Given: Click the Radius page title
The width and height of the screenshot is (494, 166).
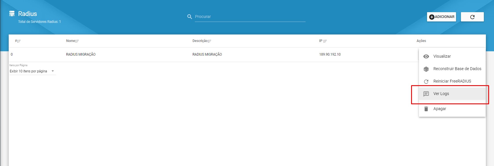Looking at the screenshot, I should [x=28, y=14].
